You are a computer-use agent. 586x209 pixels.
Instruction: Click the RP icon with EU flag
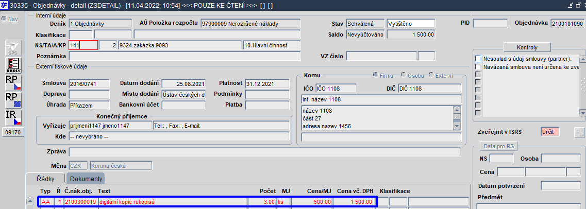[x=13, y=100]
